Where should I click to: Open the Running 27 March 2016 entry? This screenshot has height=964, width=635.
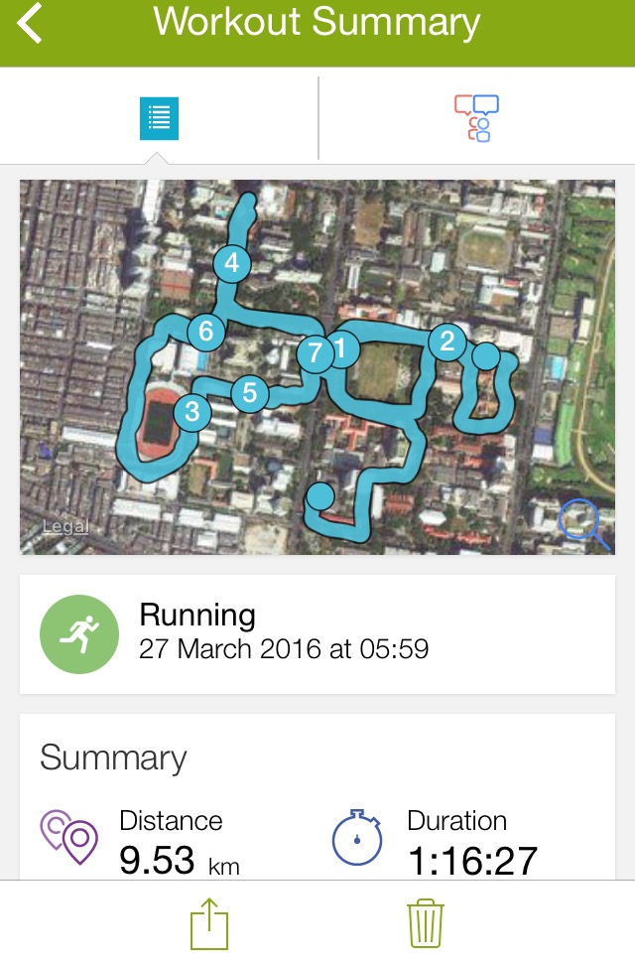(x=317, y=634)
